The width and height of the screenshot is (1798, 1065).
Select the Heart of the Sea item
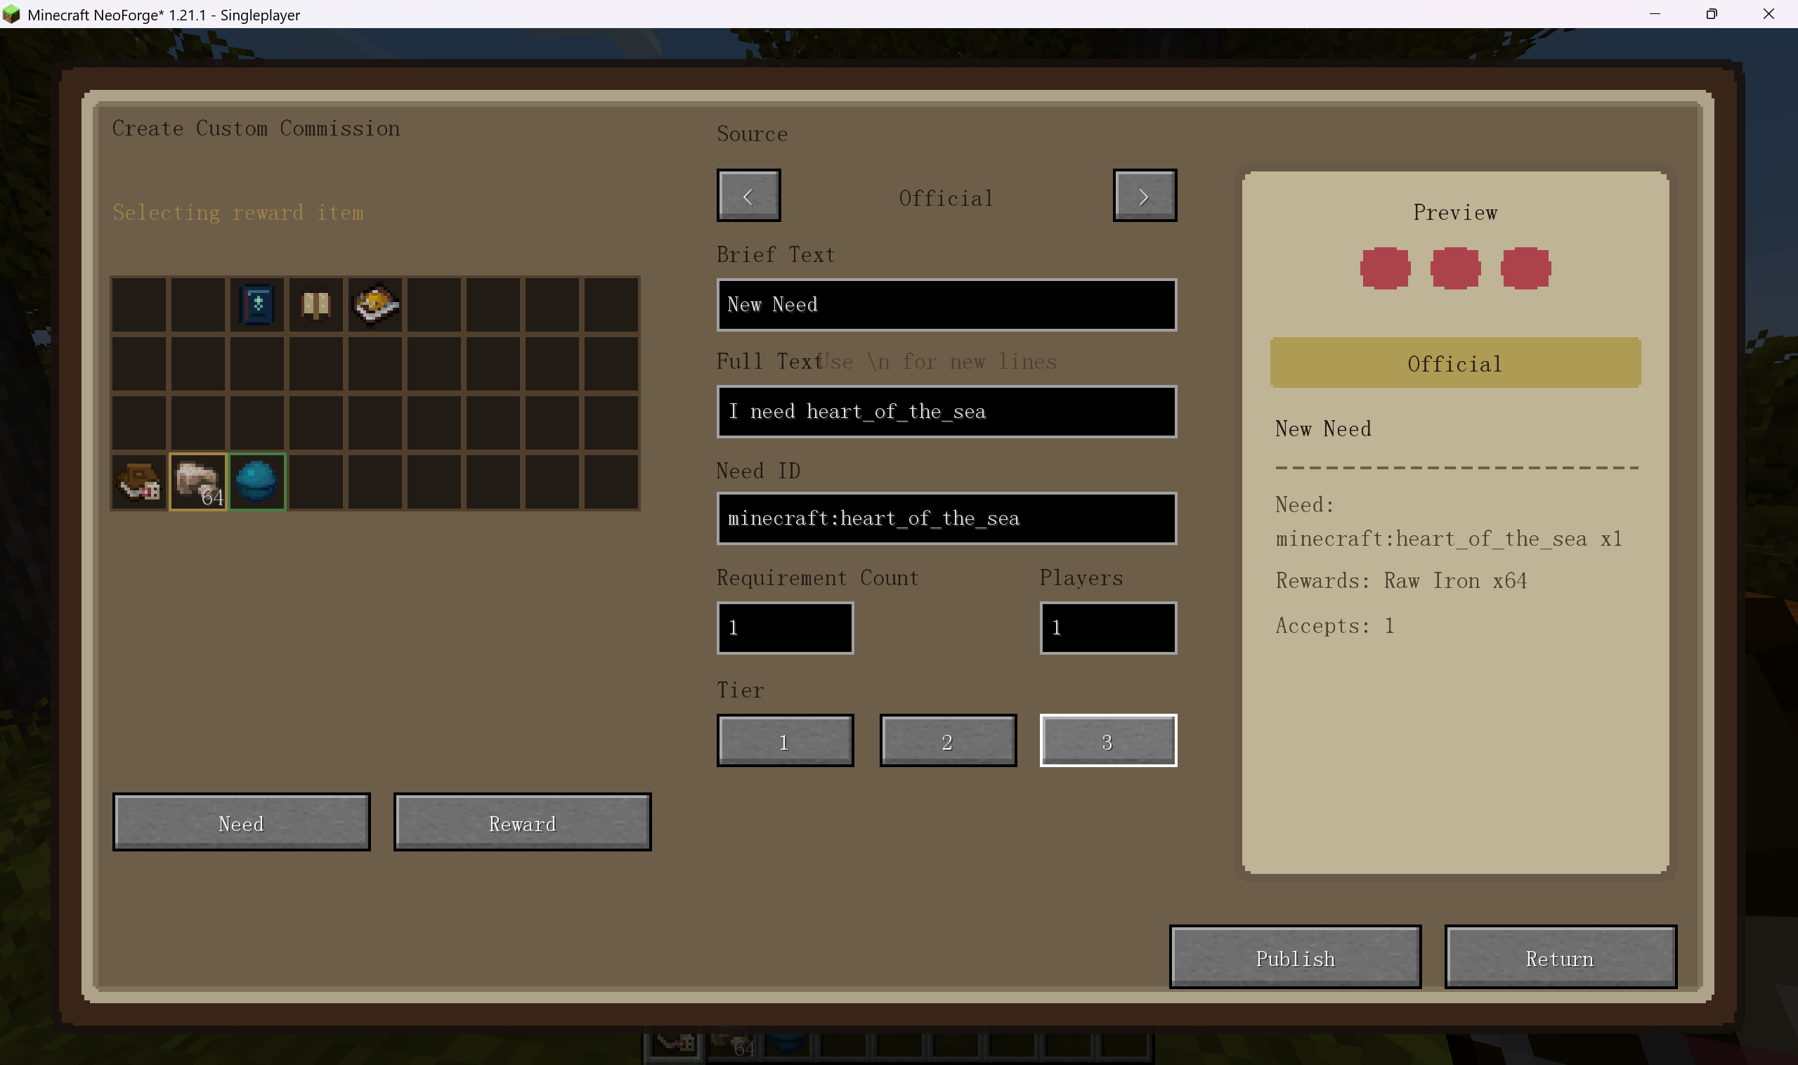[257, 481]
